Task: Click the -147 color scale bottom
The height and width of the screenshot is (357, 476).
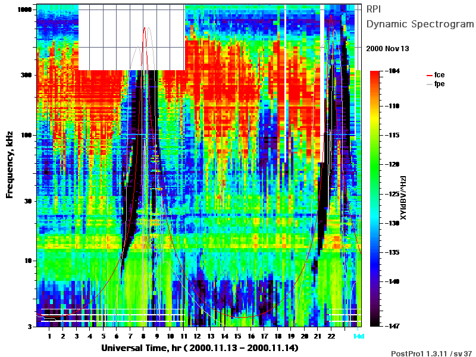Action: (392, 326)
